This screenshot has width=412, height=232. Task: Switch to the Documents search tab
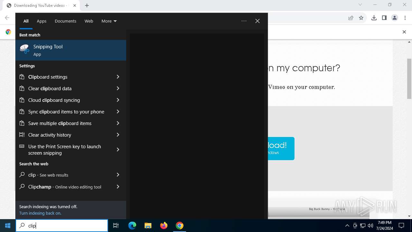coord(65,21)
